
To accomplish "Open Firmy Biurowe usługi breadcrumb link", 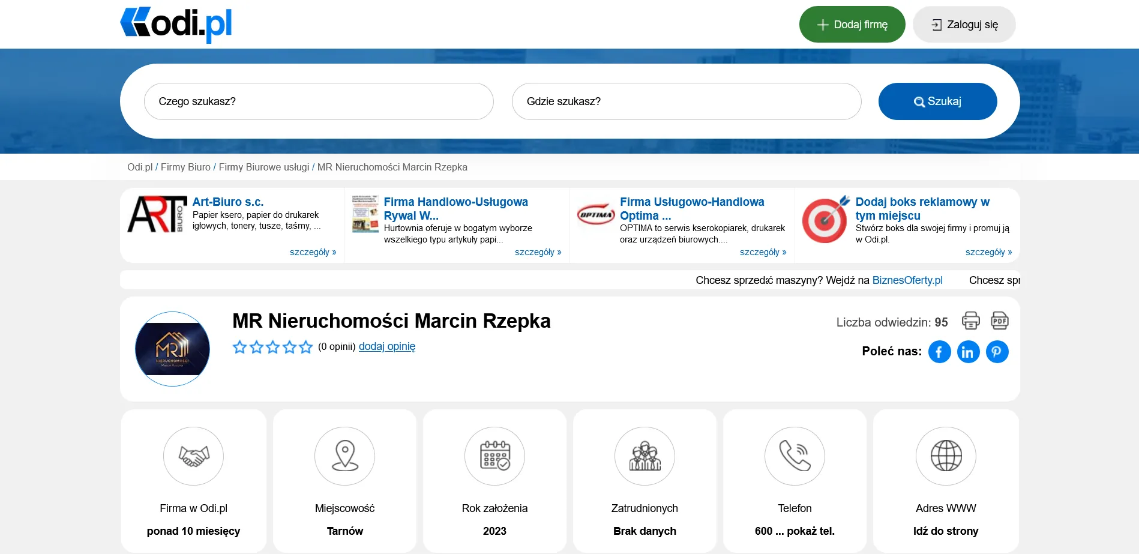I will pos(264,167).
